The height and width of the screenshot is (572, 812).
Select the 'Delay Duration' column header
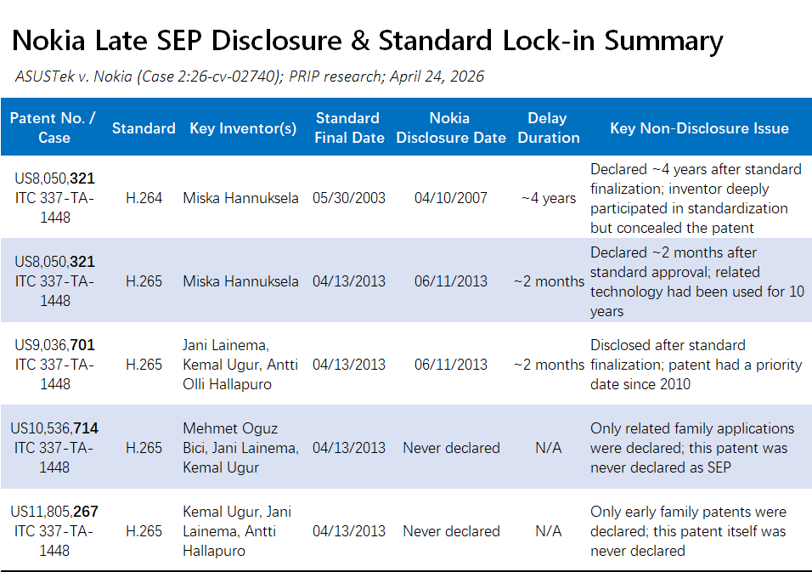(x=548, y=127)
